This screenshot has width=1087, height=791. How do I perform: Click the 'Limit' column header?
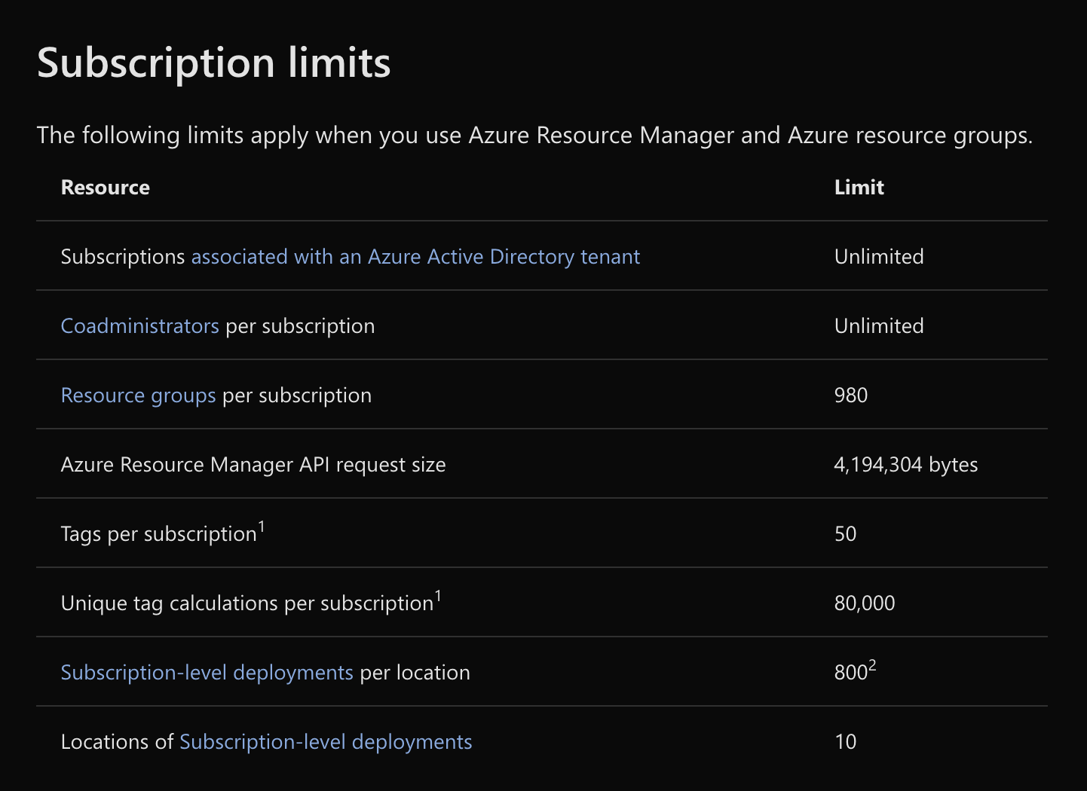[859, 188]
